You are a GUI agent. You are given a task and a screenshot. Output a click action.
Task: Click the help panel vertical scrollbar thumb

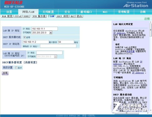coord(151,30)
